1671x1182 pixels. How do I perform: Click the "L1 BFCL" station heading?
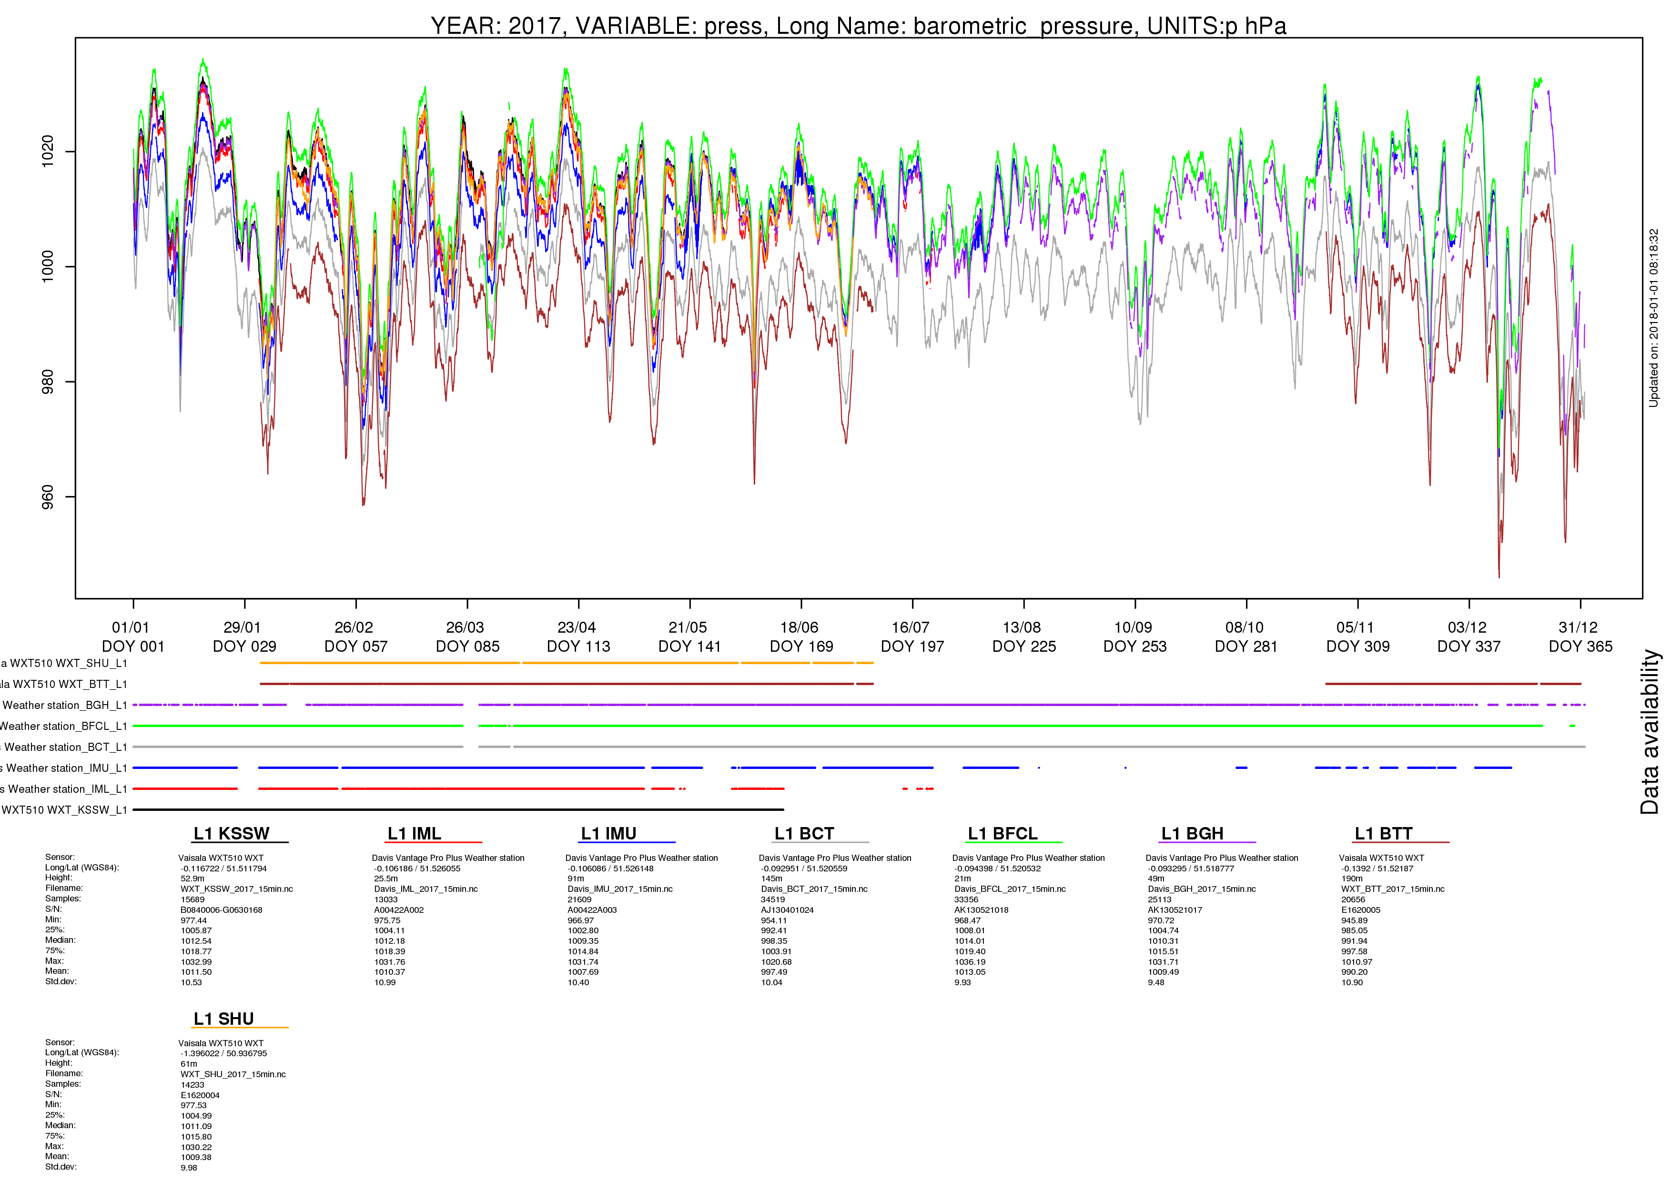pos(1002,834)
